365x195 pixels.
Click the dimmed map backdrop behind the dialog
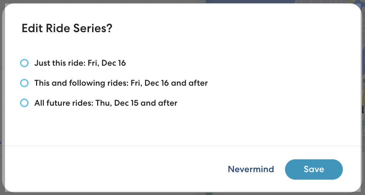[363, 107]
